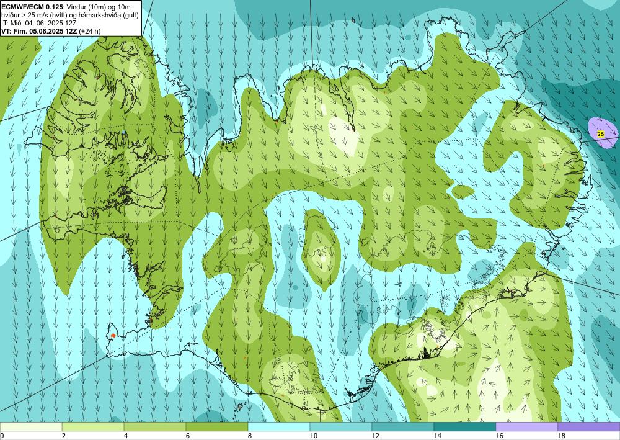Viewport: 620px width, 440px height.
Task: Select the 4–6 m/s legend color
Action: [155, 426]
